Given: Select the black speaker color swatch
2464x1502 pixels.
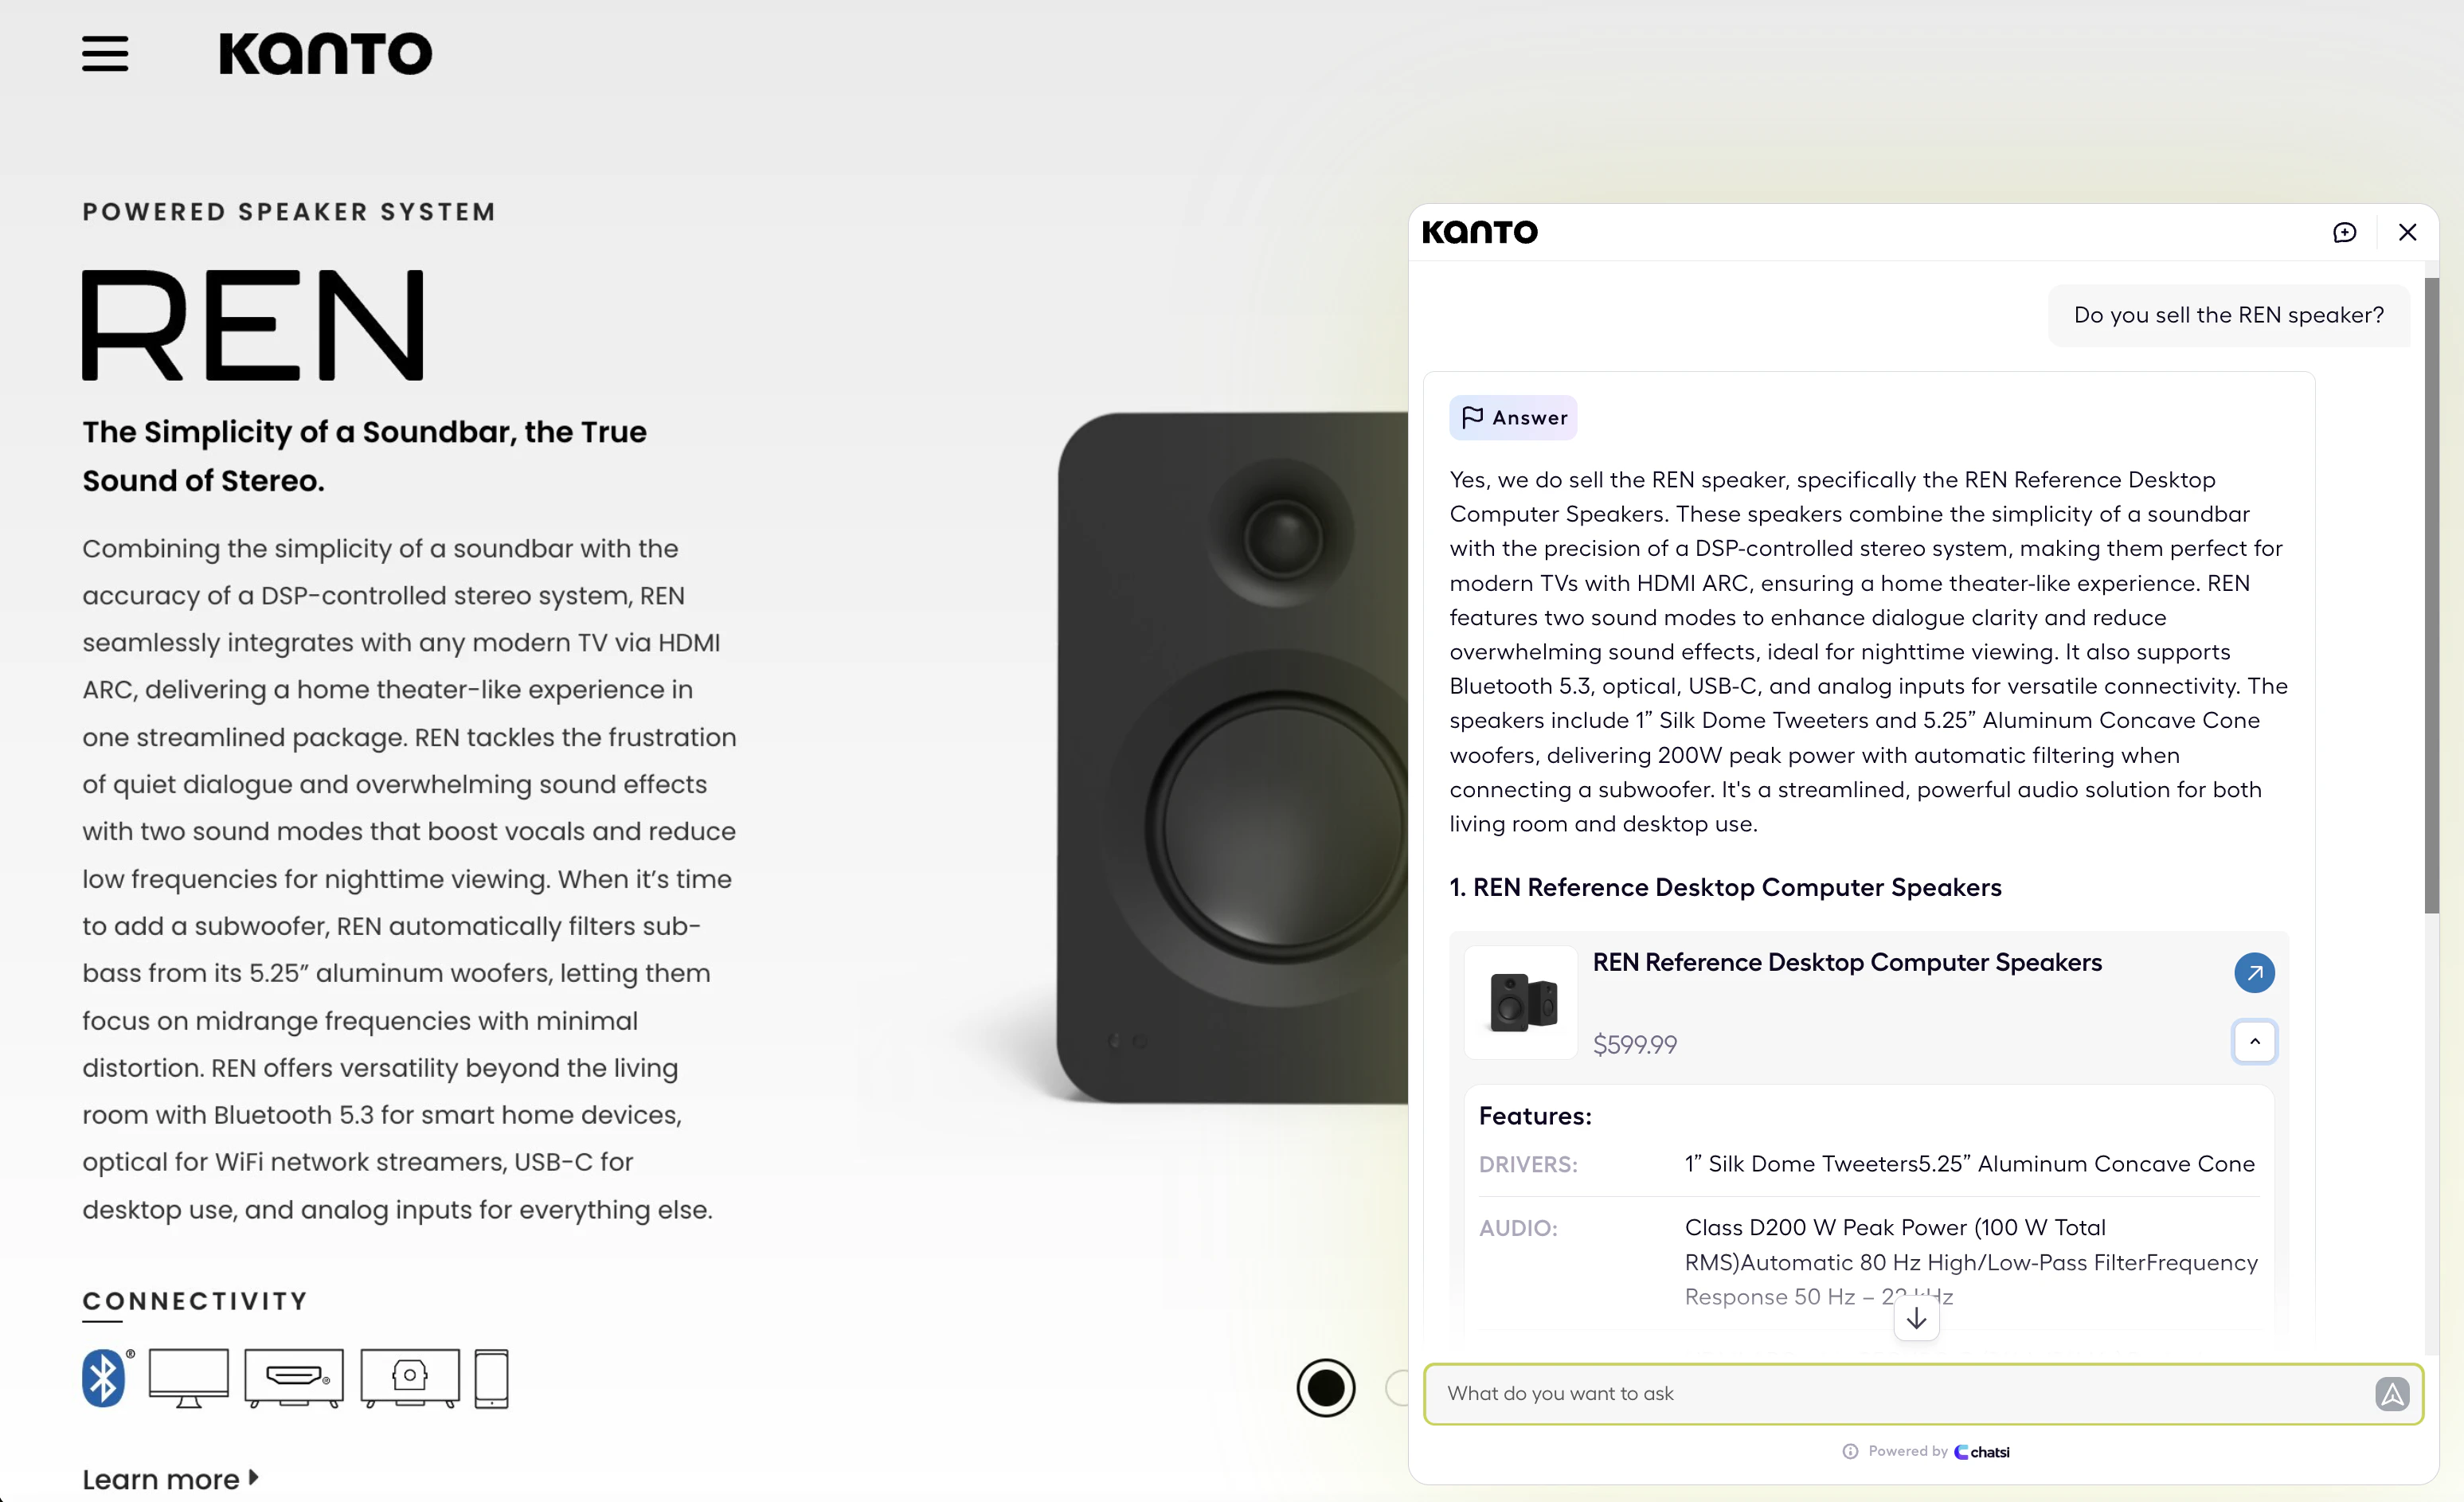Looking at the screenshot, I should pos(1325,1388).
